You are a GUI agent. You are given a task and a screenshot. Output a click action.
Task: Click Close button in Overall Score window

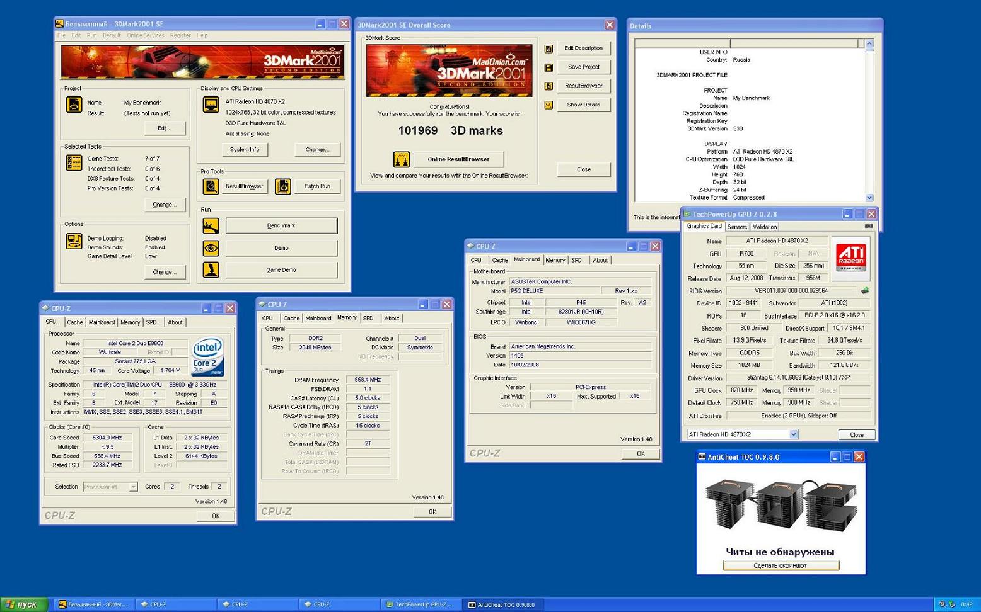584,169
